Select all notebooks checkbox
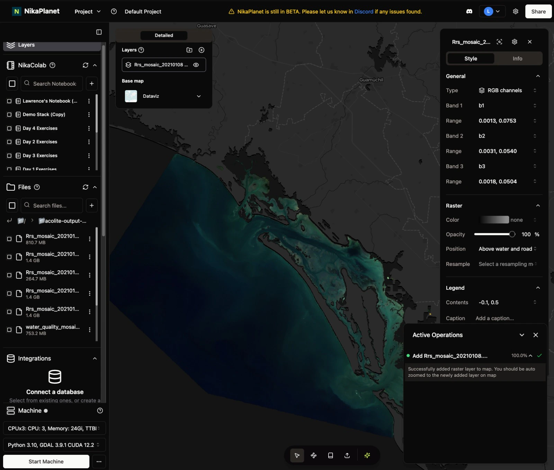Viewport: 554px width, 470px height. pos(12,84)
